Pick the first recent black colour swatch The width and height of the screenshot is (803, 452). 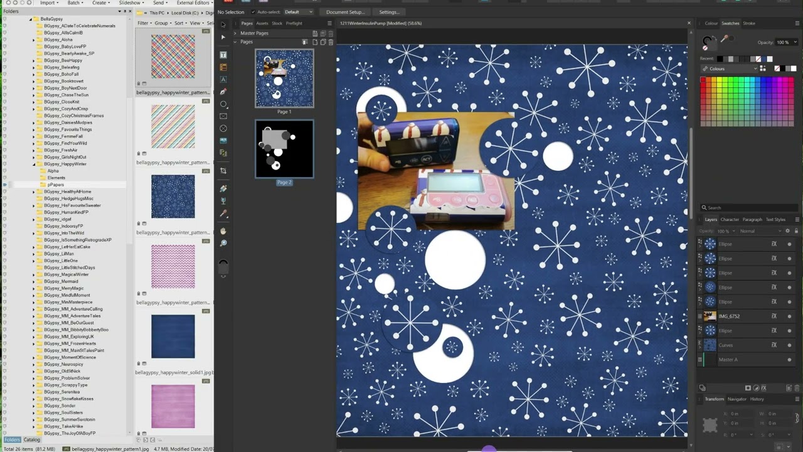720,59
